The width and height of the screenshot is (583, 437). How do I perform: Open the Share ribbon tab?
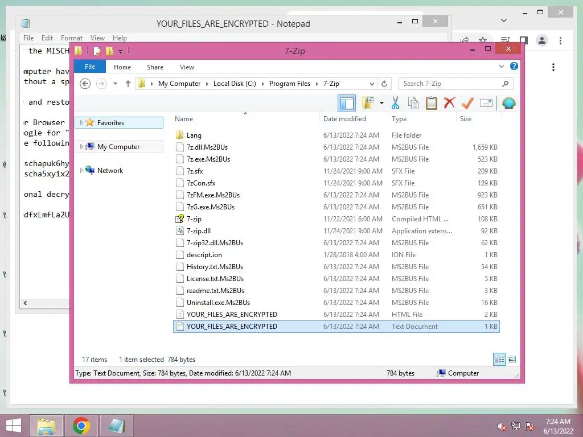pos(155,67)
